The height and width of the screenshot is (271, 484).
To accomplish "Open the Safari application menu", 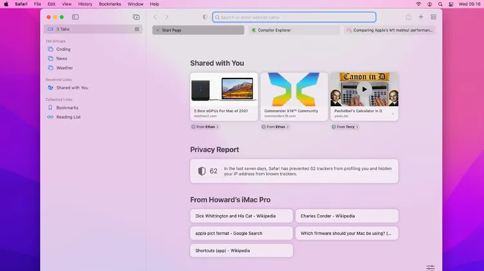I will 21,4.
